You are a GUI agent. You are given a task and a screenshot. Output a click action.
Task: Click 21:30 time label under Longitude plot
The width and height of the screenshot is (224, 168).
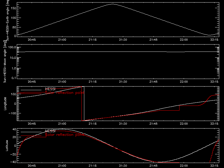point(123,124)
